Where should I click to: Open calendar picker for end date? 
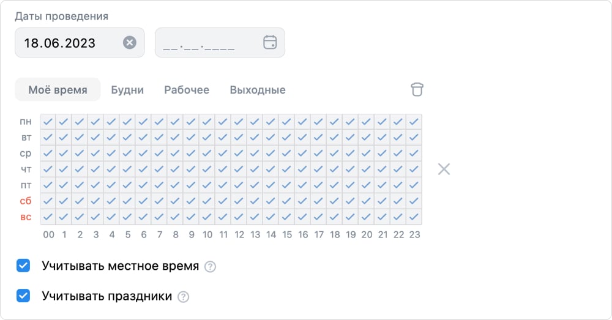click(270, 42)
